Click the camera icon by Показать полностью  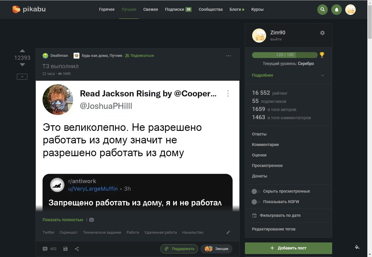(x=92, y=220)
